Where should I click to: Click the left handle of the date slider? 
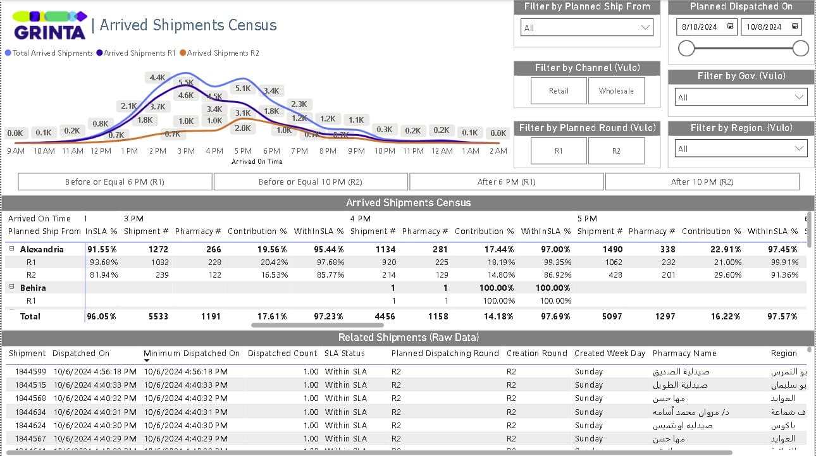coord(686,48)
